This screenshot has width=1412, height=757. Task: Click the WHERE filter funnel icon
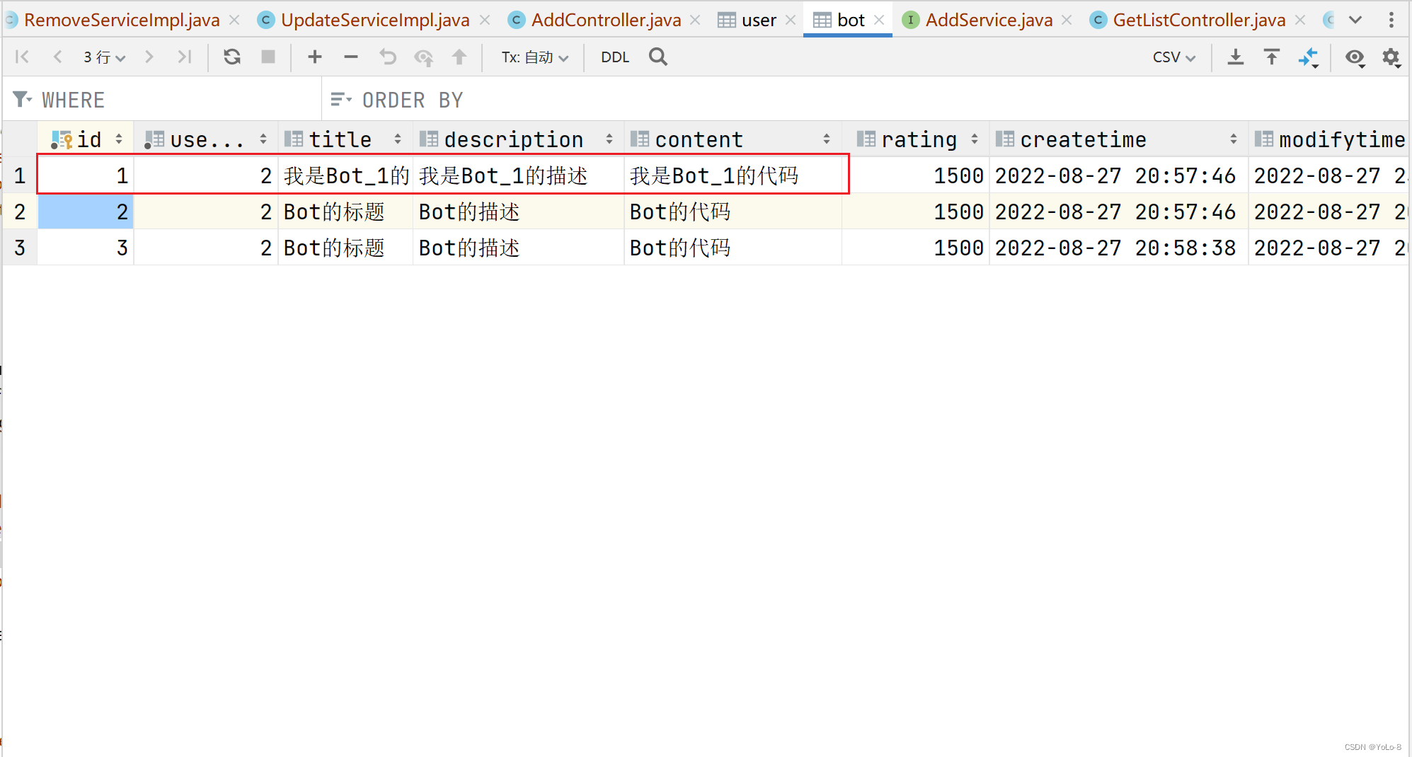[x=22, y=100]
